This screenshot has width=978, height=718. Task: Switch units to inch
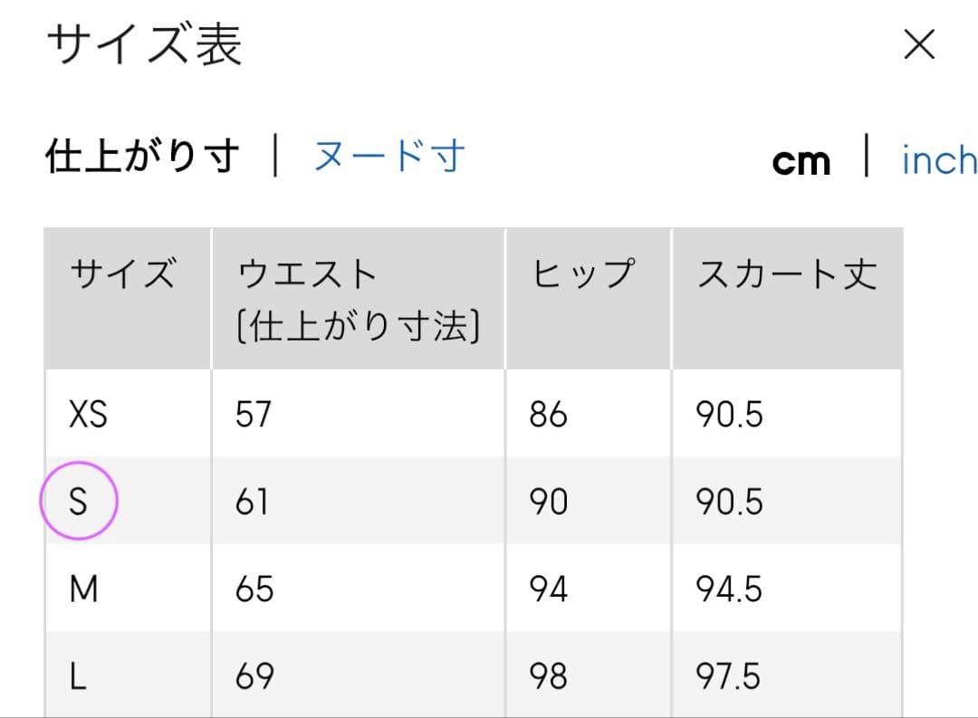click(938, 160)
